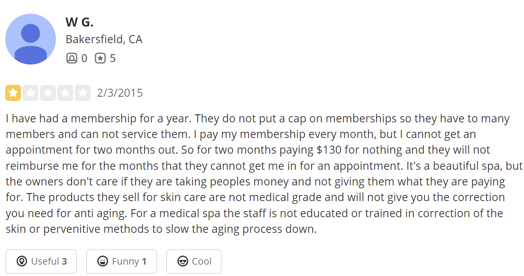
Task: Mark the review as Useful
Action: point(41,261)
